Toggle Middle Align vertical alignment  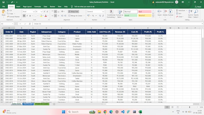(x=55, y=12)
